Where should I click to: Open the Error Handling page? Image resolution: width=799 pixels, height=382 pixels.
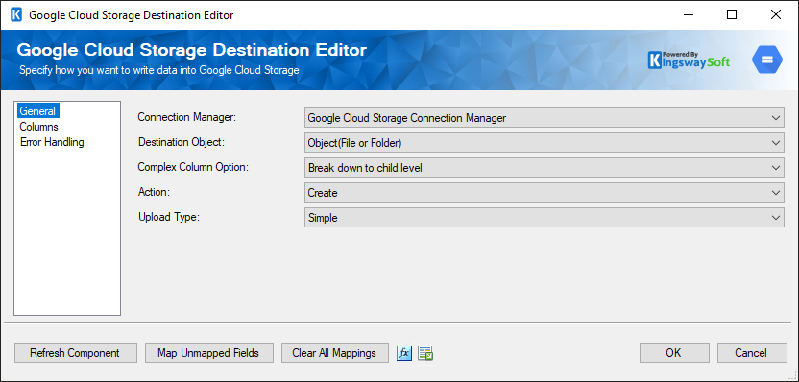pos(52,142)
